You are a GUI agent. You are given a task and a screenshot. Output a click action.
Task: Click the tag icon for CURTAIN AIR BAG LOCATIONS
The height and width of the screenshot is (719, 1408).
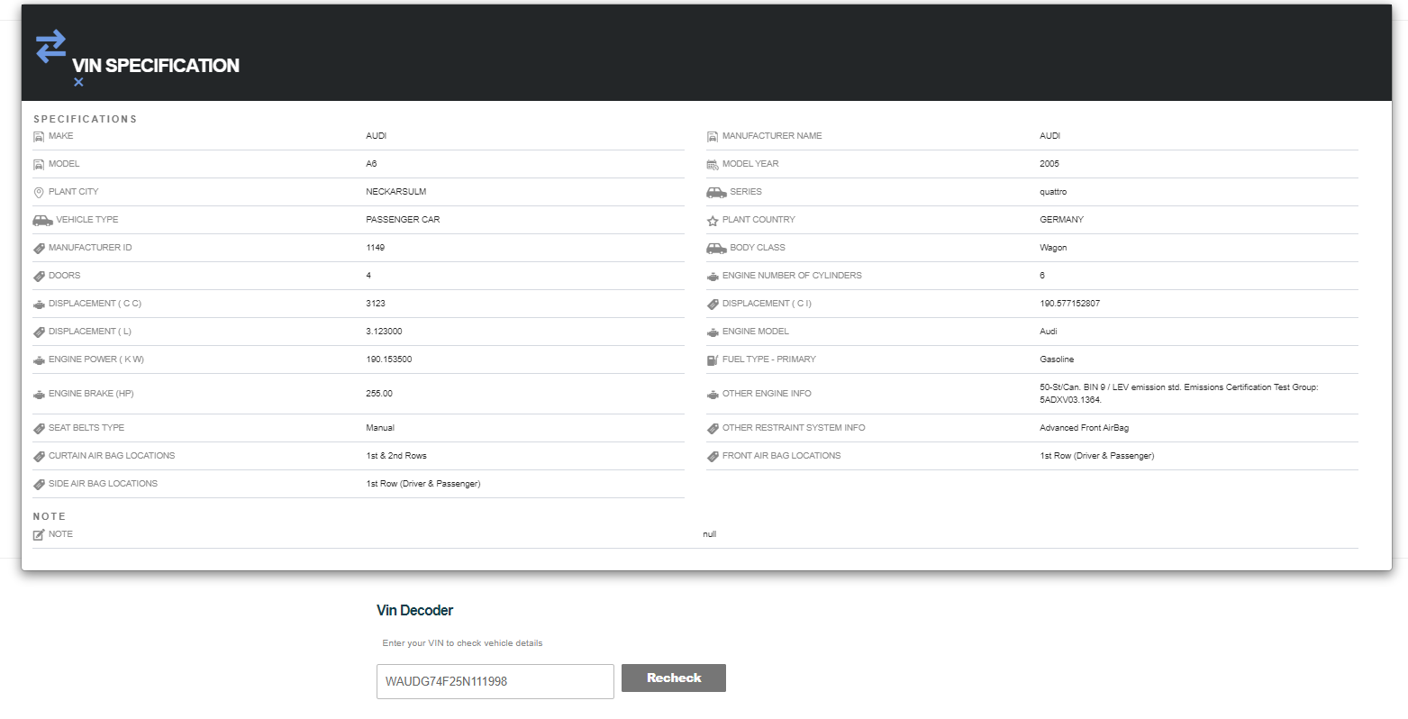click(39, 457)
